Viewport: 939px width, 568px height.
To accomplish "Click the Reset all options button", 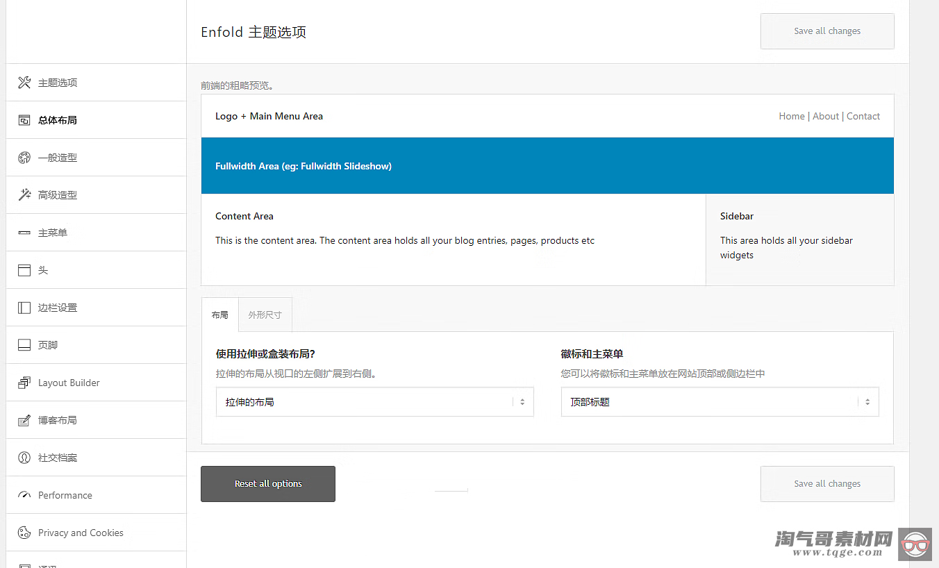I will [x=268, y=484].
